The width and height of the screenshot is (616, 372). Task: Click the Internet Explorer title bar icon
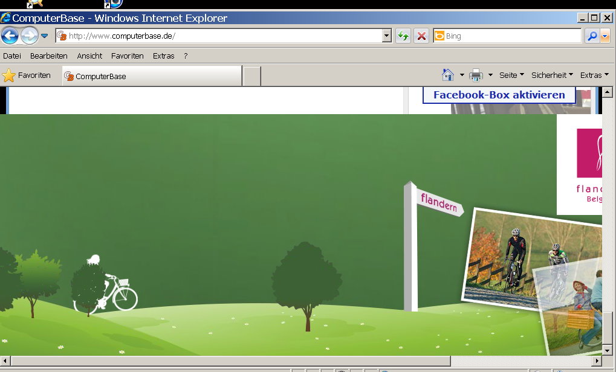pyautogui.click(x=5, y=18)
